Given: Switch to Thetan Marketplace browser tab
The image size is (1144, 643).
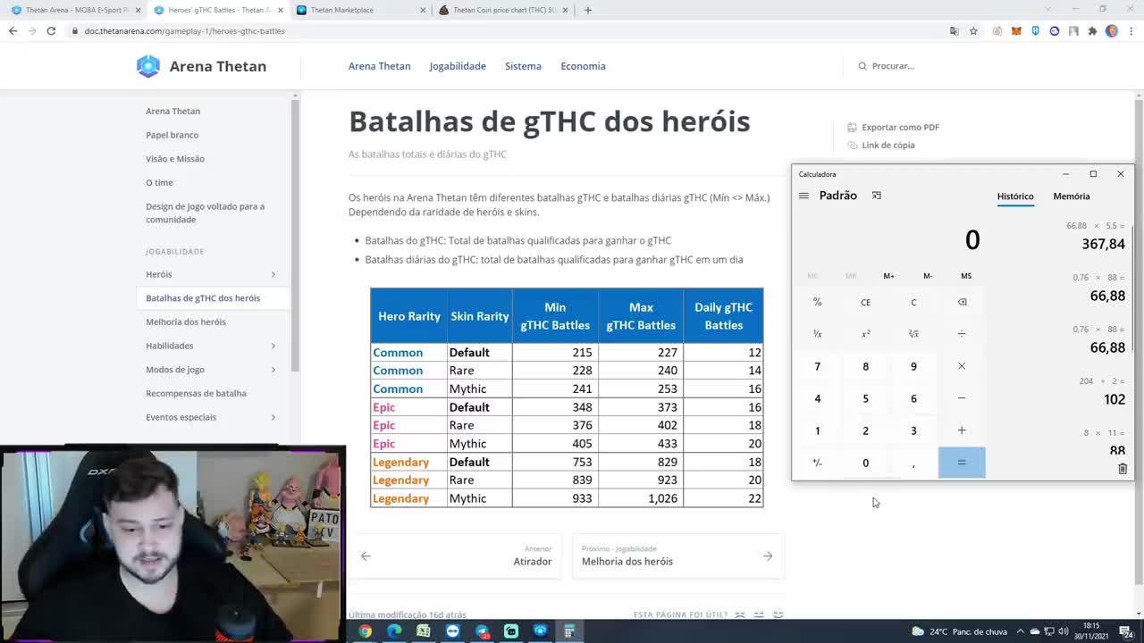Looking at the screenshot, I should 360,10.
